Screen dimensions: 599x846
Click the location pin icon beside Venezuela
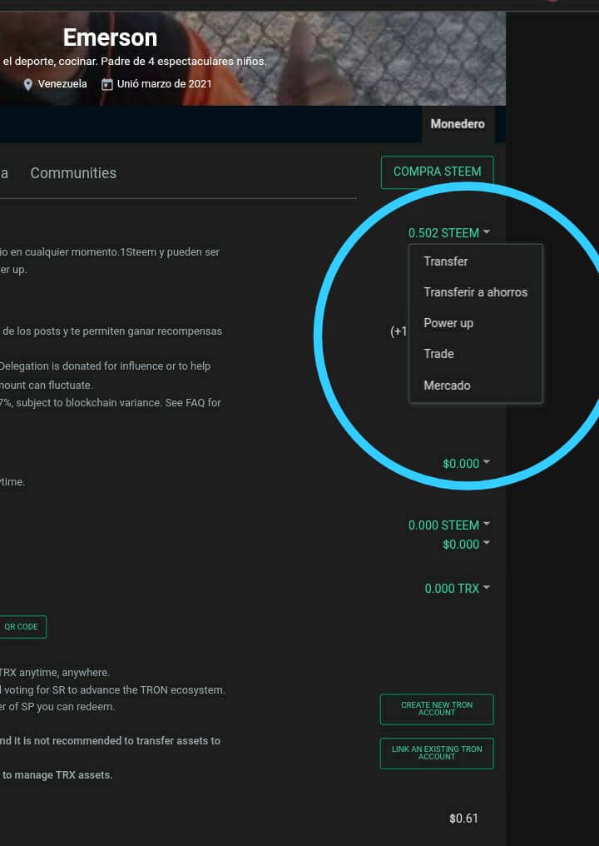click(x=28, y=85)
